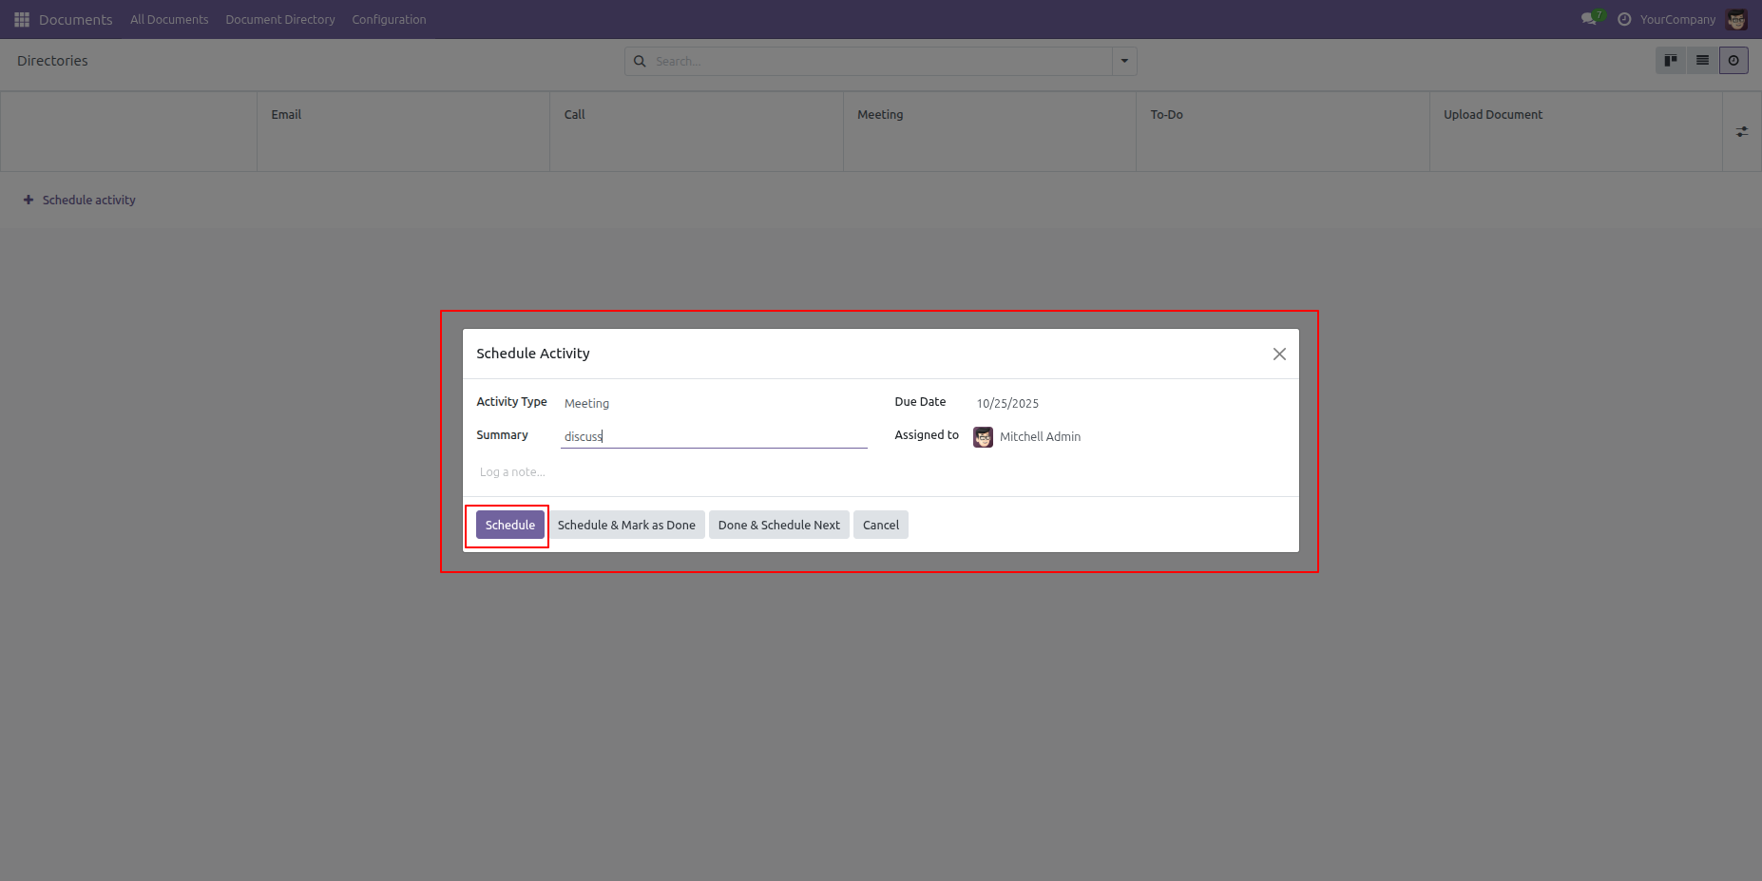Open the All Documents menu
This screenshot has width=1762, height=881.
pos(169,19)
